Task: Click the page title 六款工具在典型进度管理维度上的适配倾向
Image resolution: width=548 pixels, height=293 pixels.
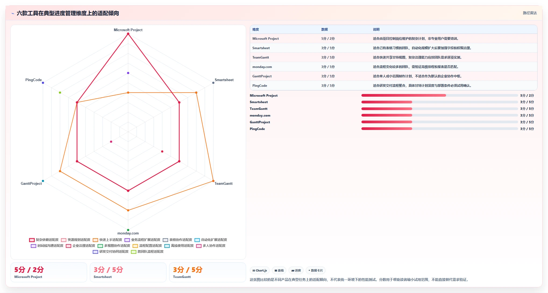Action: 68,13
